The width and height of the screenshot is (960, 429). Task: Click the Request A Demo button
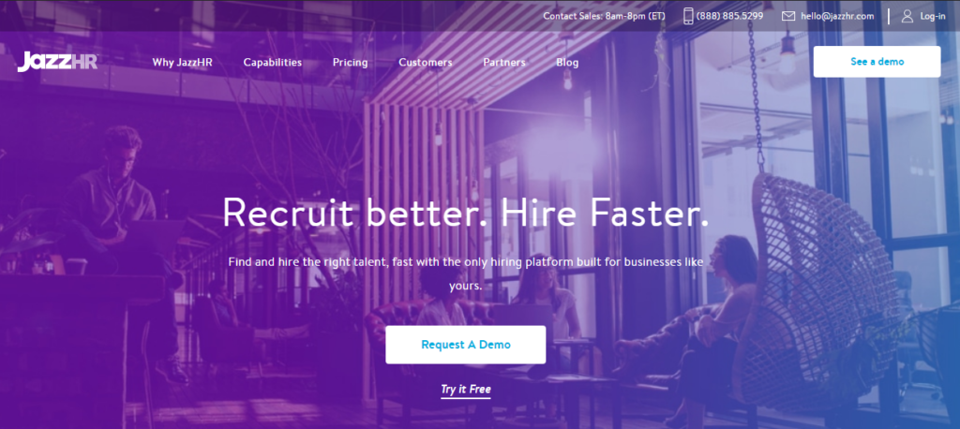click(465, 345)
